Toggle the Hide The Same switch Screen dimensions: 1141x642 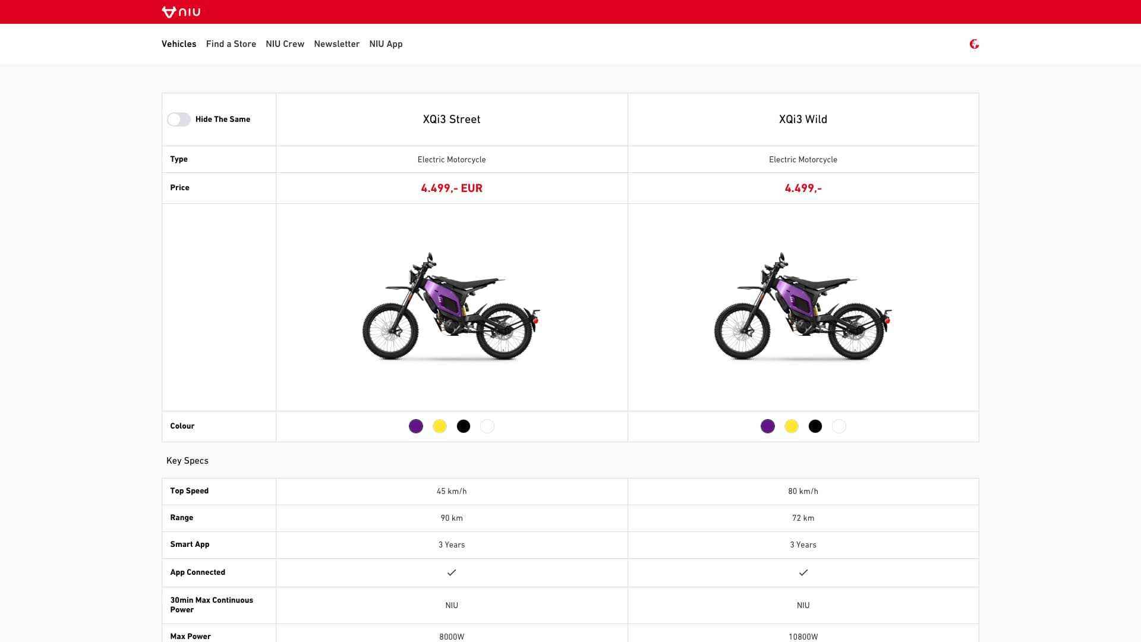tap(178, 119)
